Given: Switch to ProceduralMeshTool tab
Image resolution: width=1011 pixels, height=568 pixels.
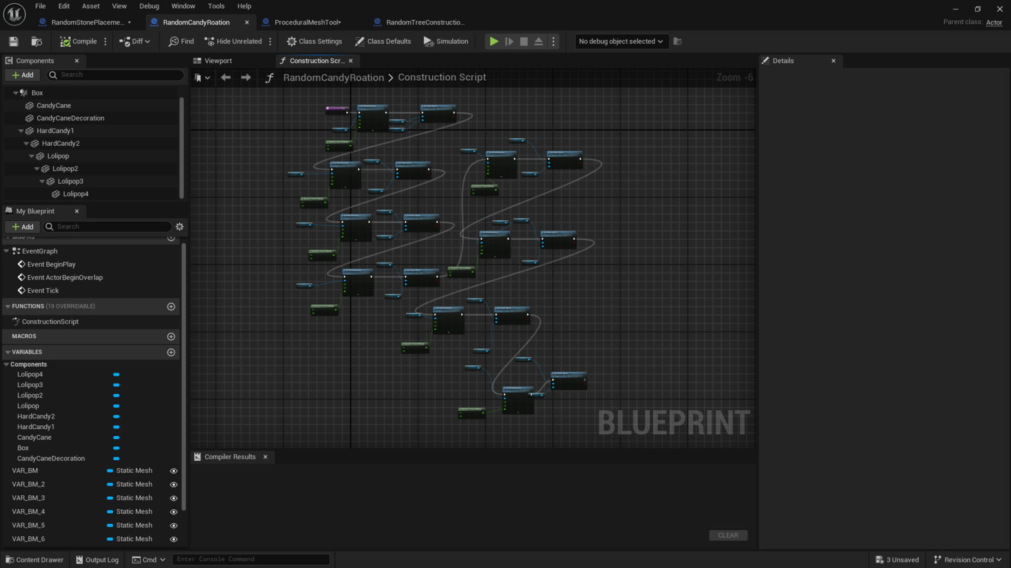Looking at the screenshot, I should (307, 22).
